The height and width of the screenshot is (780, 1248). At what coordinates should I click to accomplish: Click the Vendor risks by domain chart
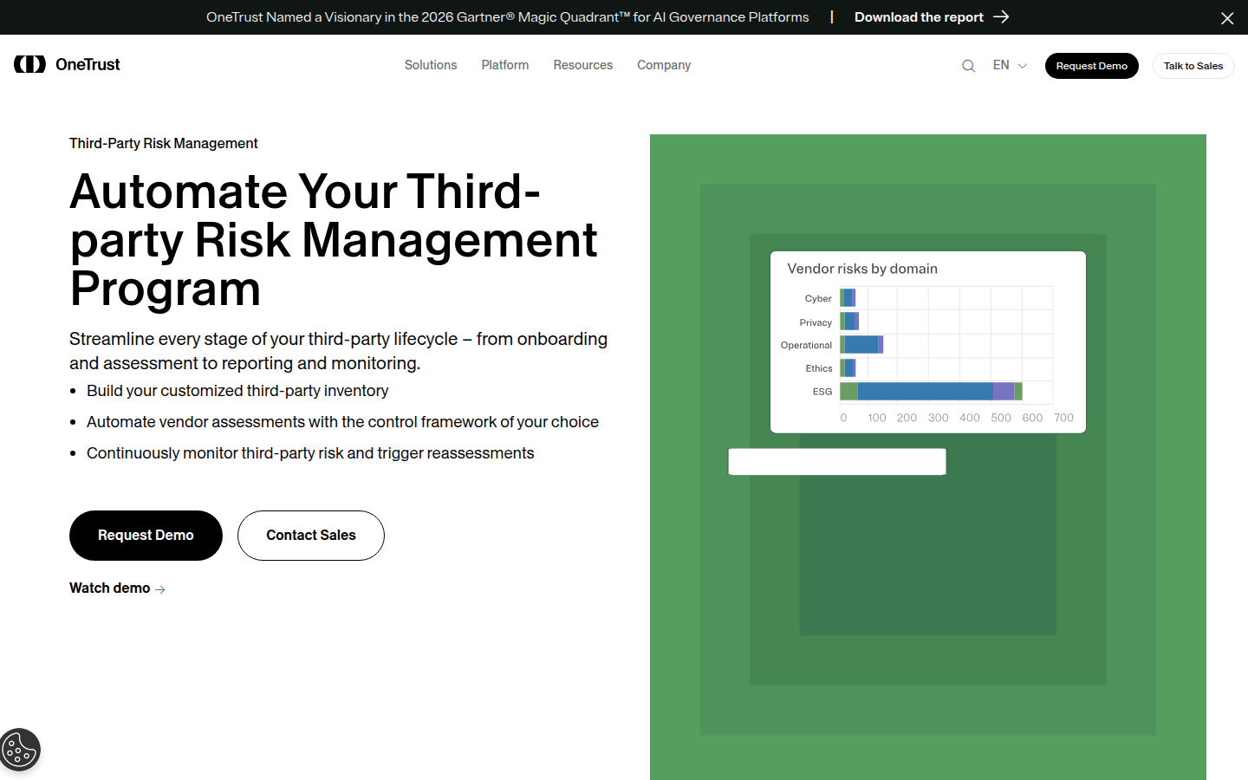[928, 342]
